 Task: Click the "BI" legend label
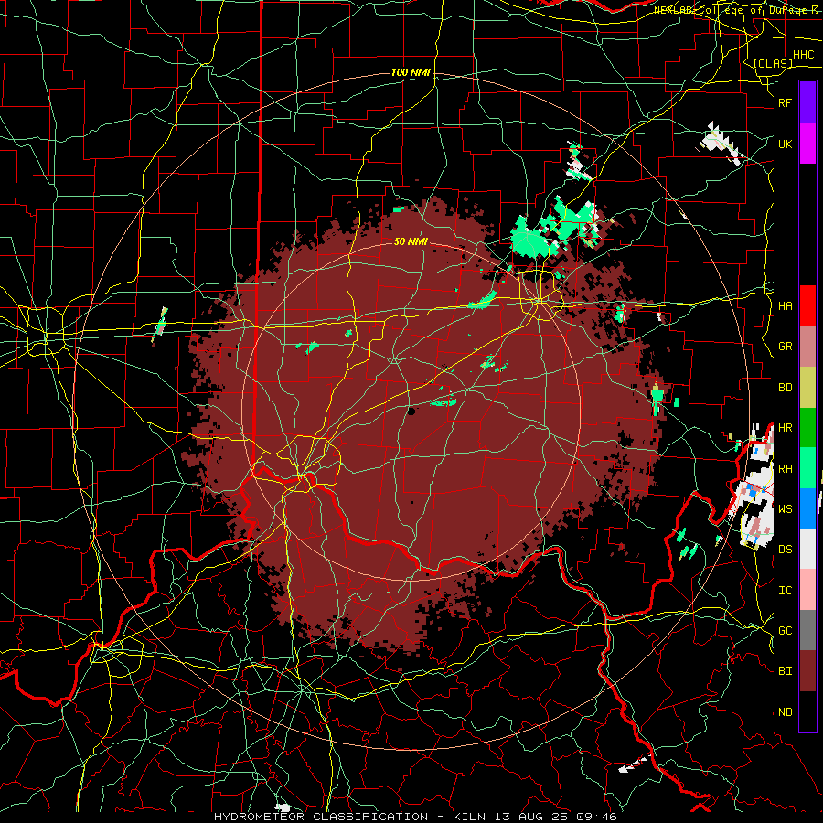pos(785,671)
